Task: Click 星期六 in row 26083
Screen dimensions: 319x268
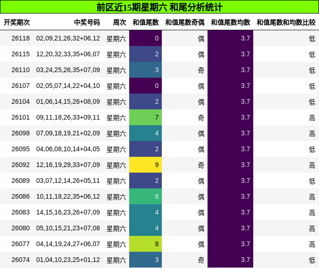Action: click(x=117, y=213)
